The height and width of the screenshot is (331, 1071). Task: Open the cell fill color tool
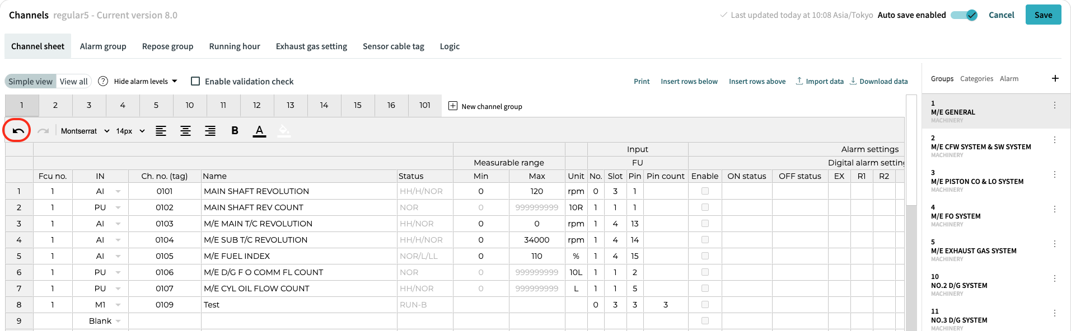click(x=284, y=131)
